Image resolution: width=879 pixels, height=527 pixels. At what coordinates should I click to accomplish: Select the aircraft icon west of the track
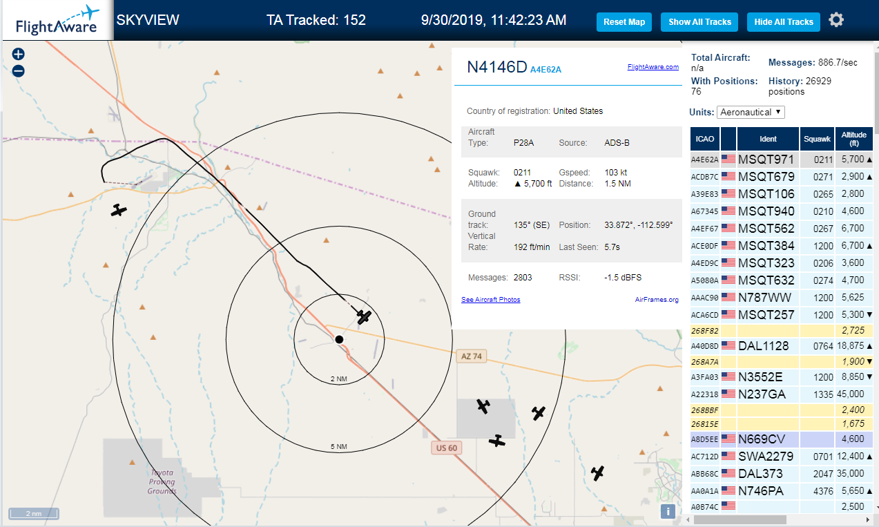(x=119, y=210)
